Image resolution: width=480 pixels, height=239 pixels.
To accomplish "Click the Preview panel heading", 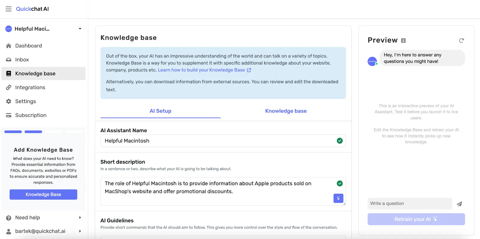I will [383, 40].
